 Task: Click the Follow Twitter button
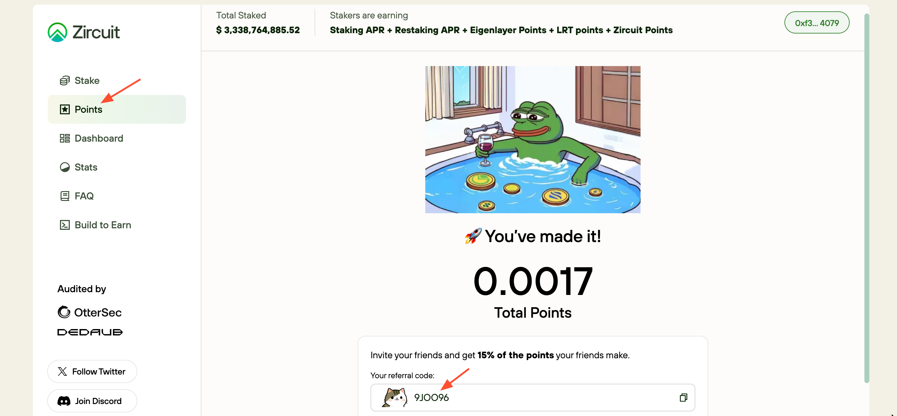tap(92, 371)
